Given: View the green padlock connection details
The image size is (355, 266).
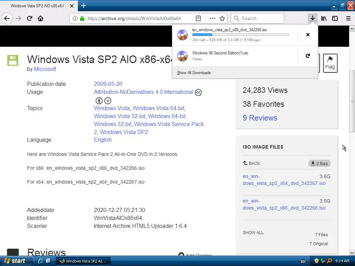Looking at the screenshot, I should coord(82,18).
